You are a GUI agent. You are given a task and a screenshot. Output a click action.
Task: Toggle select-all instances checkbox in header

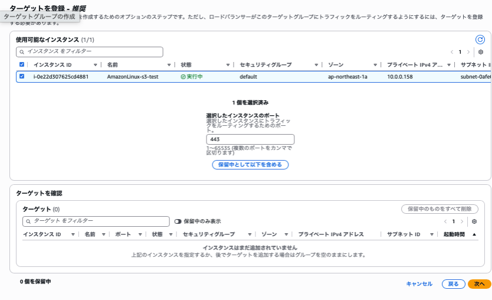(x=22, y=64)
